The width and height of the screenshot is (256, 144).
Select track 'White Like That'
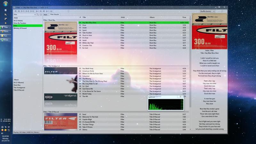133,43
